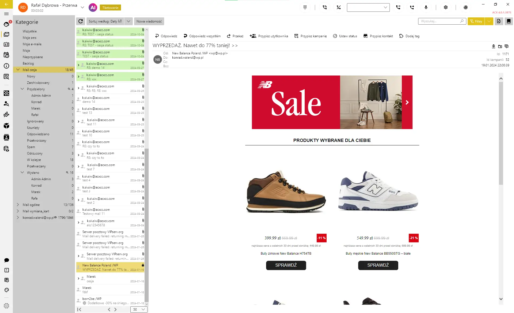Toggle sort direction next to Daty
This screenshot has height=313, width=514.
(x=120, y=21)
